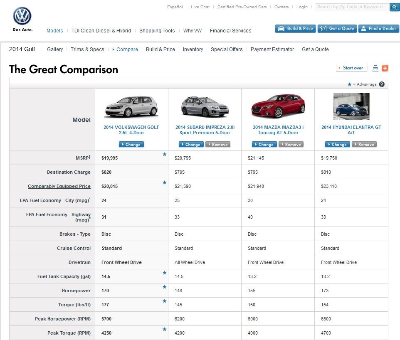The image size is (400, 340).
Task: Open Certified Pre-Owned Cars link
Action: (242, 7)
